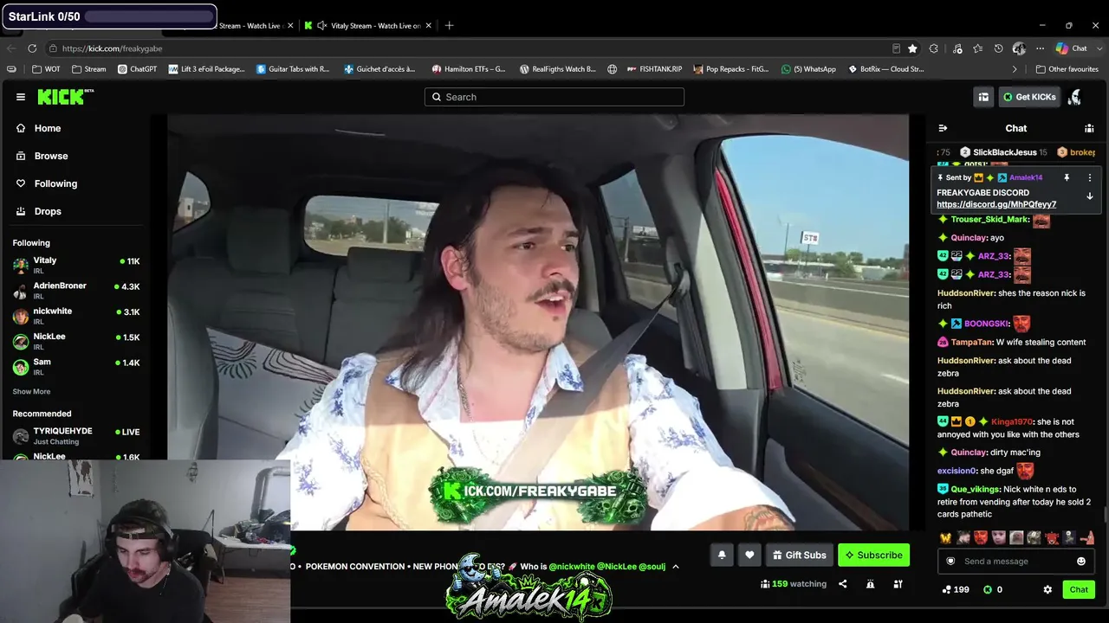This screenshot has height=623, width=1109.
Task: Open a new browser tab
Action: click(x=449, y=26)
